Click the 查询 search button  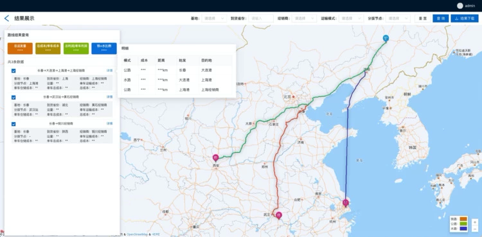point(440,19)
